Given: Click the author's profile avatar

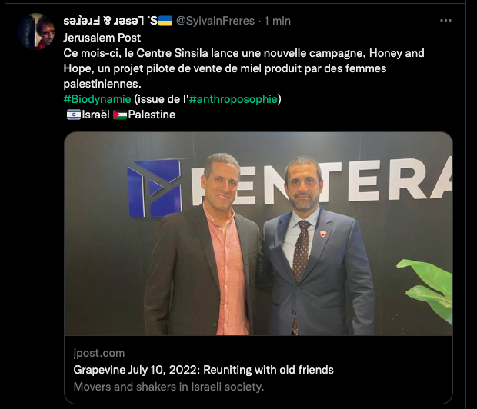Looking at the screenshot, I should click(36, 32).
